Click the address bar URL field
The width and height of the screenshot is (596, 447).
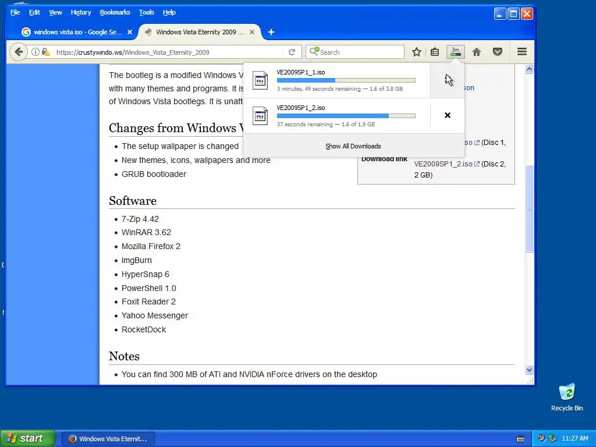coord(167,52)
